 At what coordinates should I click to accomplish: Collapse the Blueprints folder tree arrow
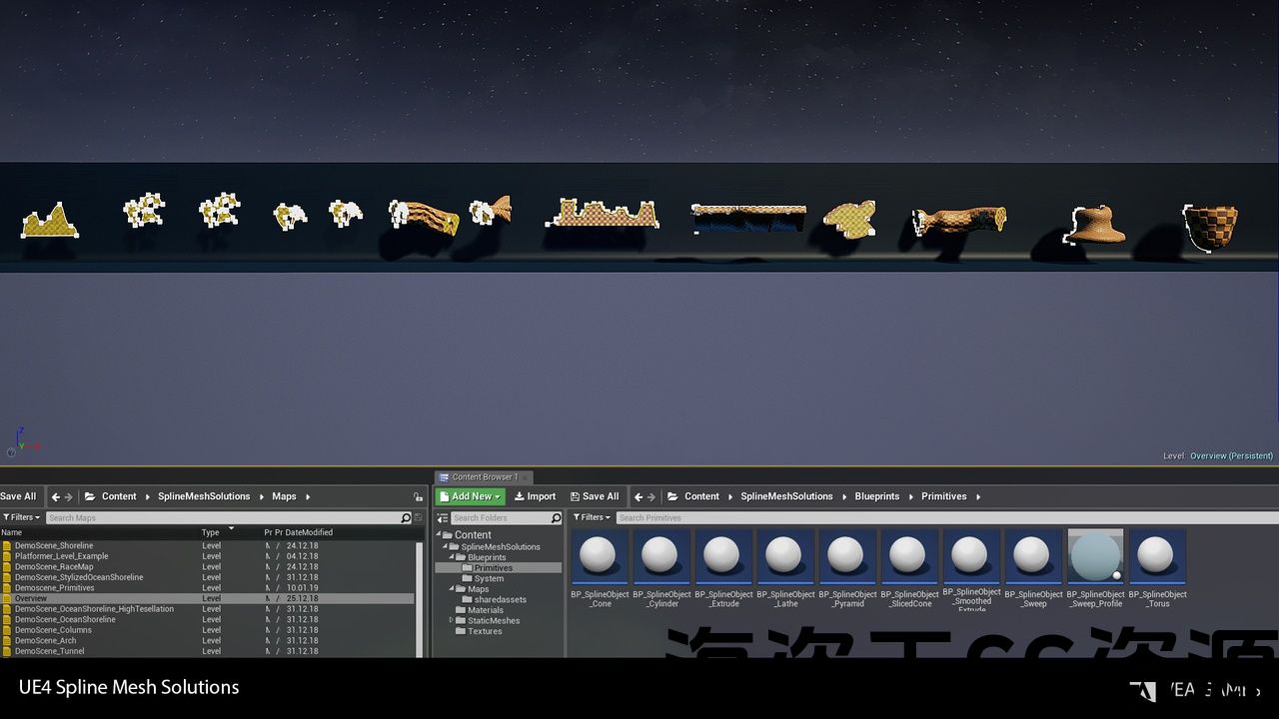point(452,557)
